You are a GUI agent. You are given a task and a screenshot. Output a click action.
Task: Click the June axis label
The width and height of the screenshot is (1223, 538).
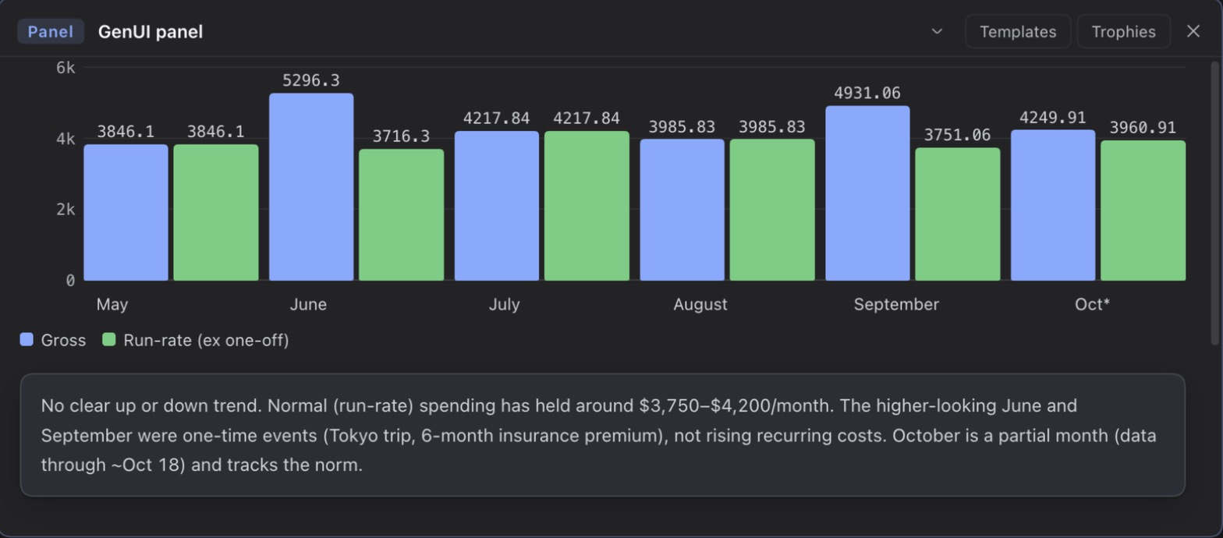pyautogui.click(x=308, y=304)
